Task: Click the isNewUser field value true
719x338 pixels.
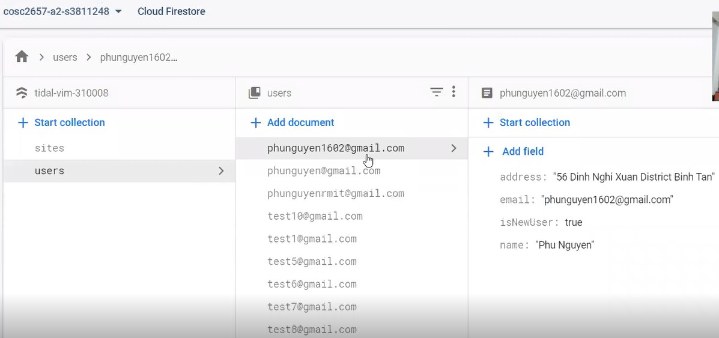Action: (573, 222)
